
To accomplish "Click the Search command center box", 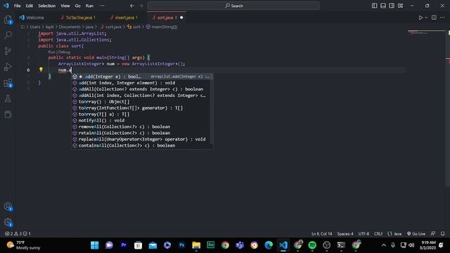I will pos(233,6).
